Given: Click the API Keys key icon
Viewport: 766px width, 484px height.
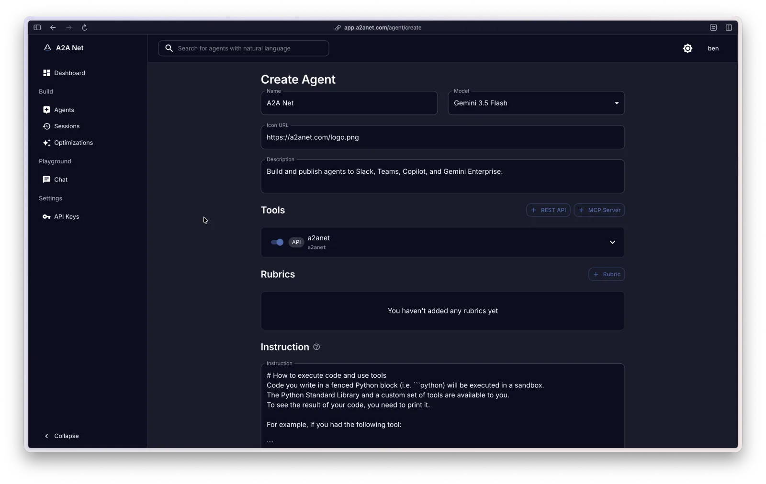Looking at the screenshot, I should click(46, 217).
